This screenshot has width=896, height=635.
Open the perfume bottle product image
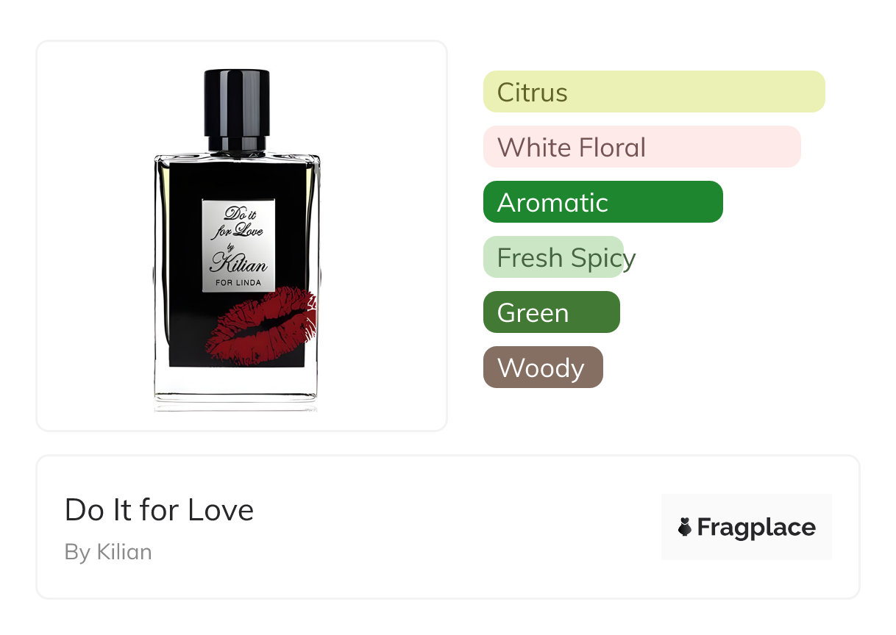[x=237, y=240]
